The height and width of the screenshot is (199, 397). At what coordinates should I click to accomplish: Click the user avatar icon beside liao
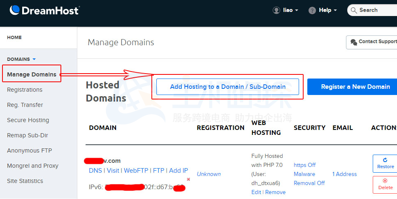point(276,10)
